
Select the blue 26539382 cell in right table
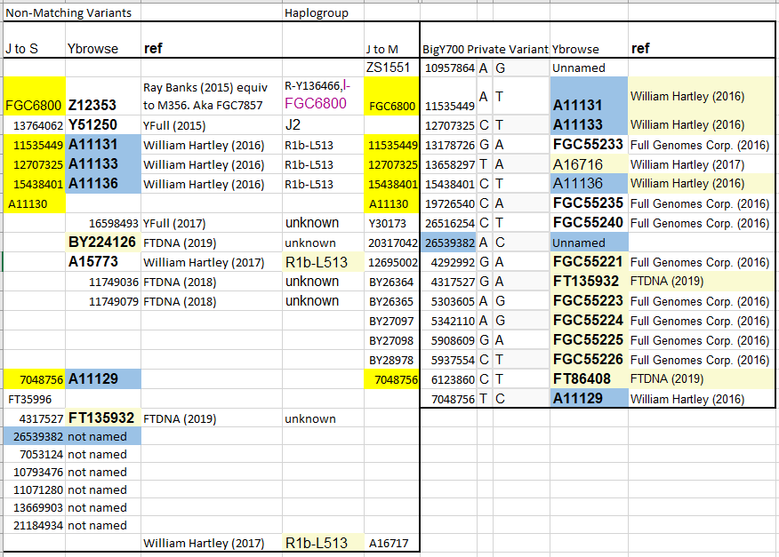pyautogui.click(x=448, y=243)
